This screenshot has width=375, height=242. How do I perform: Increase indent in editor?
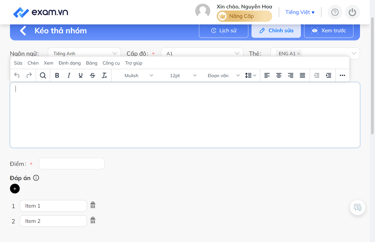[x=328, y=75]
